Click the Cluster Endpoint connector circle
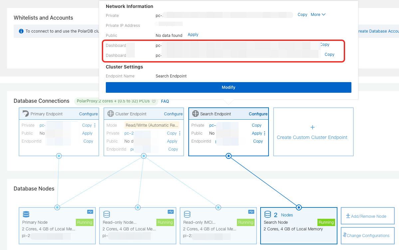Viewport: 399px width, 250px height. point(144,156)
